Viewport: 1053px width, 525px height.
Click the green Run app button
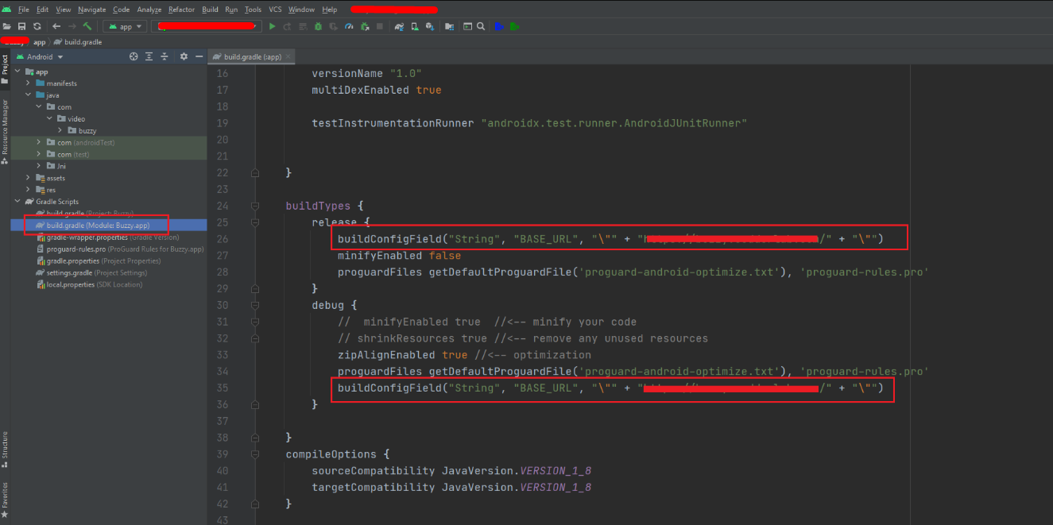tap(273, 26)
